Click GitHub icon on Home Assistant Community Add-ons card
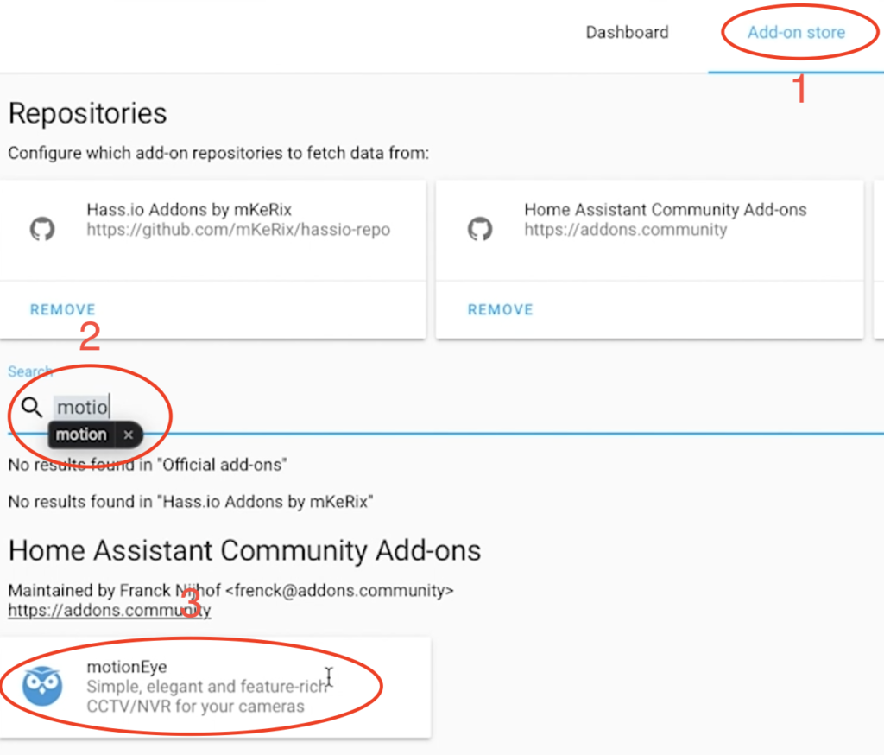This screenshot has width=884, height=755. click(x=480, y=229)
